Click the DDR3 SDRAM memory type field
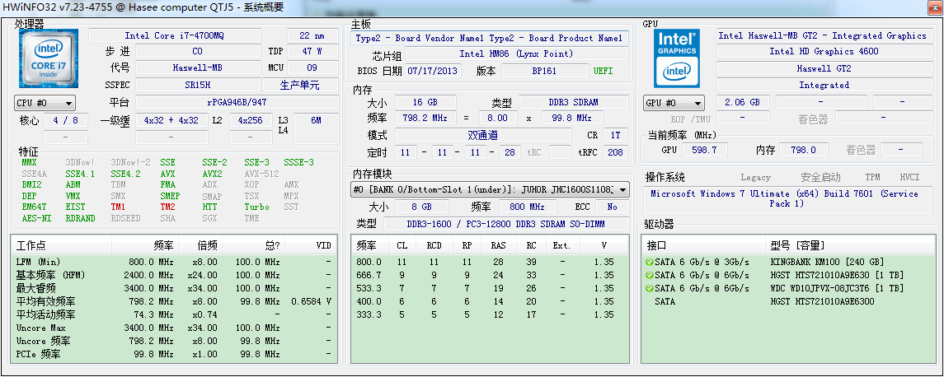 pos(573,101)
